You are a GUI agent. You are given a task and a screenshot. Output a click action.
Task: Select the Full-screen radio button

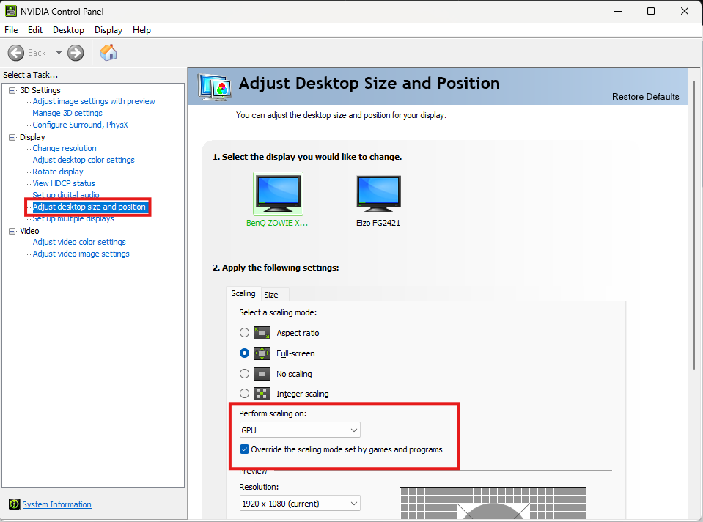point(244,353)
